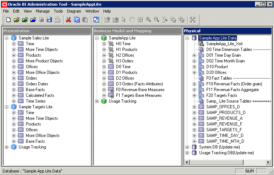Click the Sample App Lite Data database icon
Screen dimensions: 274x175
(x=194, y=38)
